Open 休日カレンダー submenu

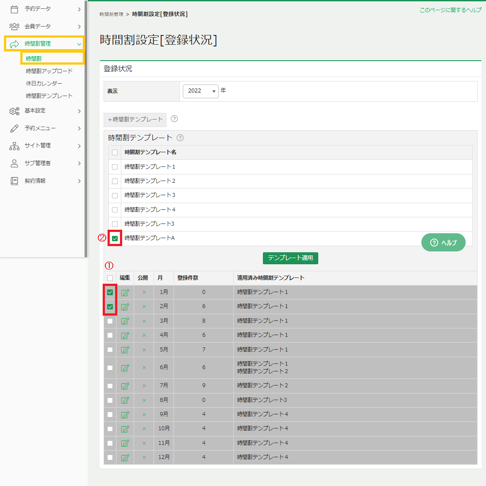point(44,83)
